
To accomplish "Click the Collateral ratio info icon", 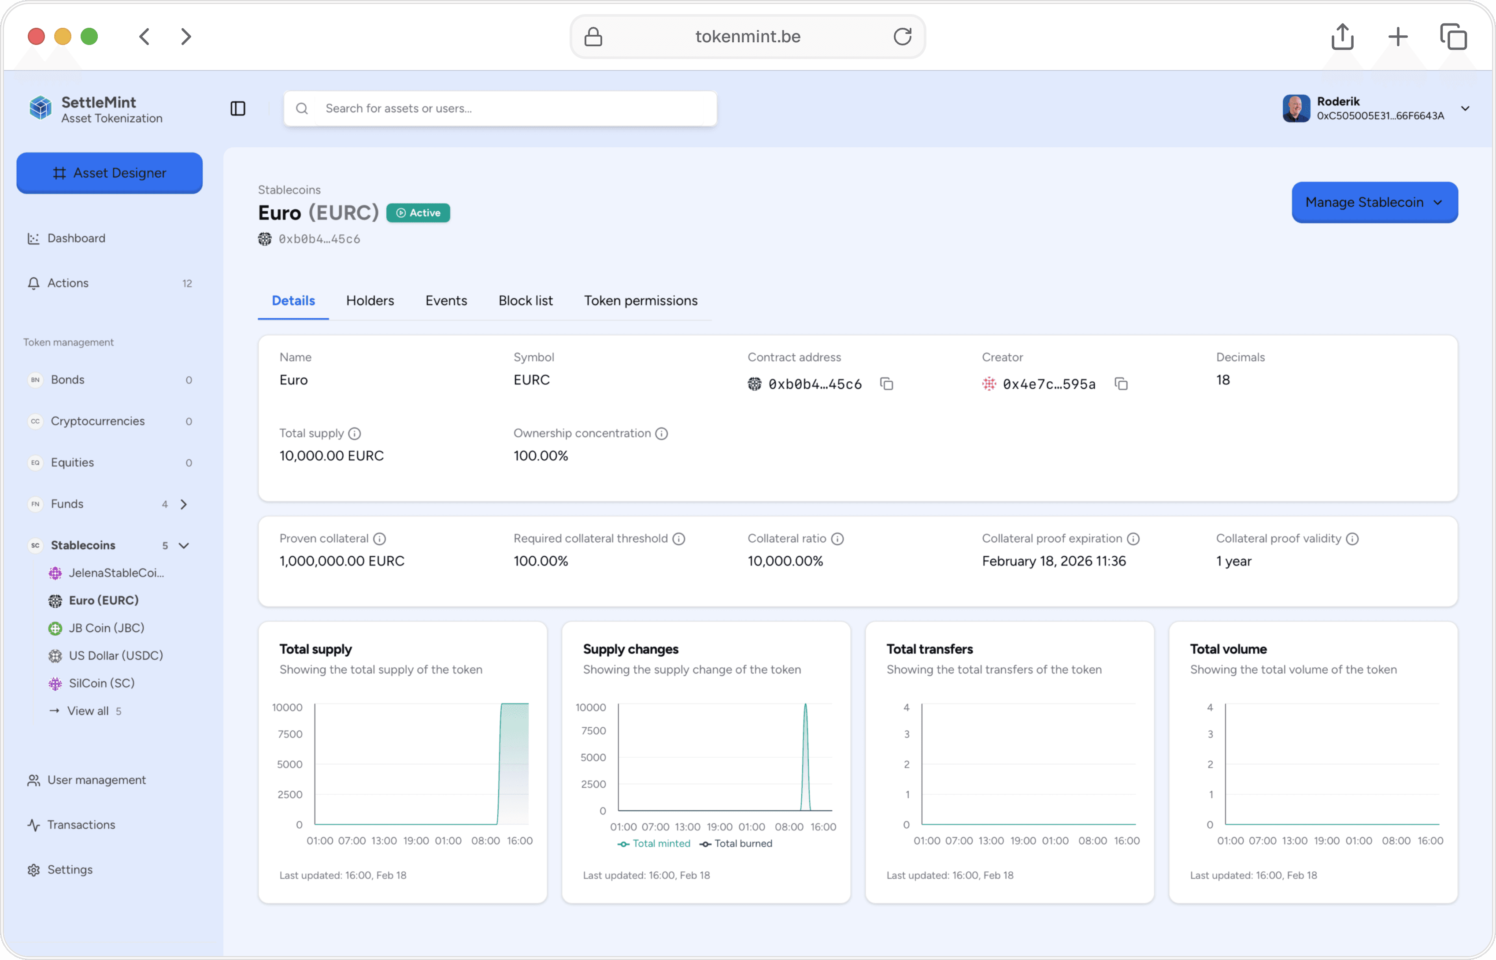I will [x=837, y=539].
